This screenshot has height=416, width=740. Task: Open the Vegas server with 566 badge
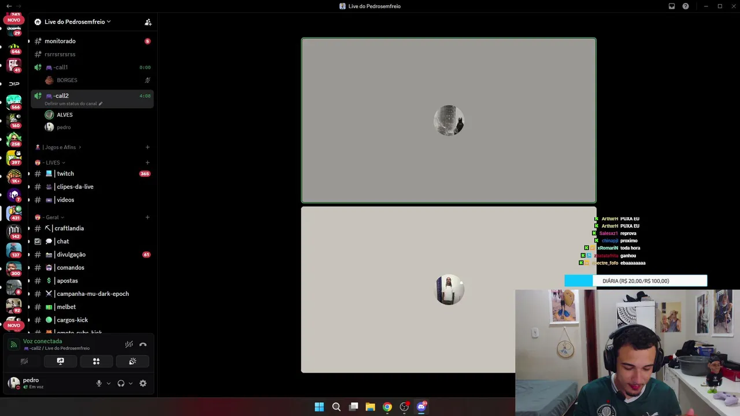click(x=14, y=102)
